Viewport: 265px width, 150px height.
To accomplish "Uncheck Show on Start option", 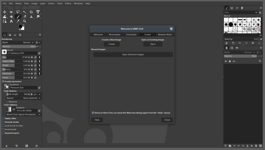I will (93, 113).
